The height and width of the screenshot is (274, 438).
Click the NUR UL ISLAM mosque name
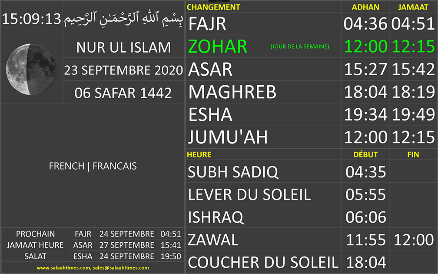tap(123, 47)
